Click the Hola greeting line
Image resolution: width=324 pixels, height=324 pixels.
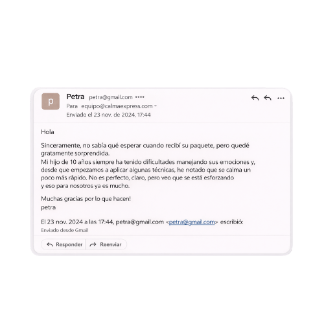47,132
